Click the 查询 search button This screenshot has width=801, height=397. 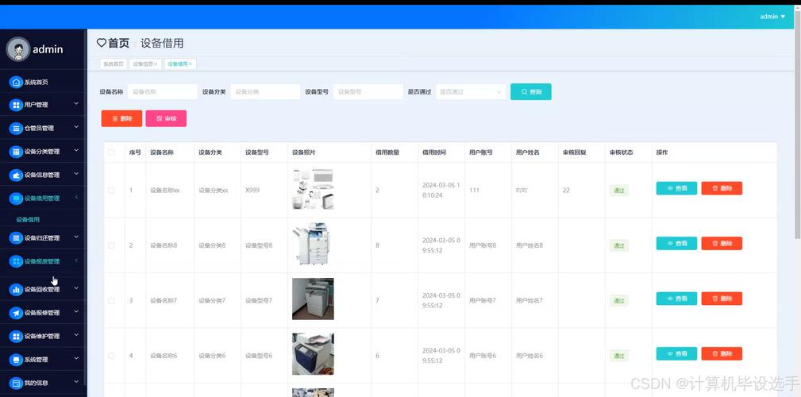click(x=531, y=92)
